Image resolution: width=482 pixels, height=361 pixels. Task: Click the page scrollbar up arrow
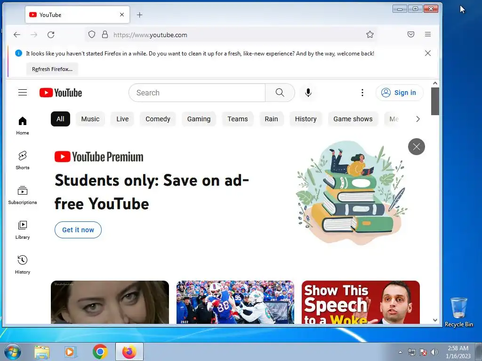point(435,83)
